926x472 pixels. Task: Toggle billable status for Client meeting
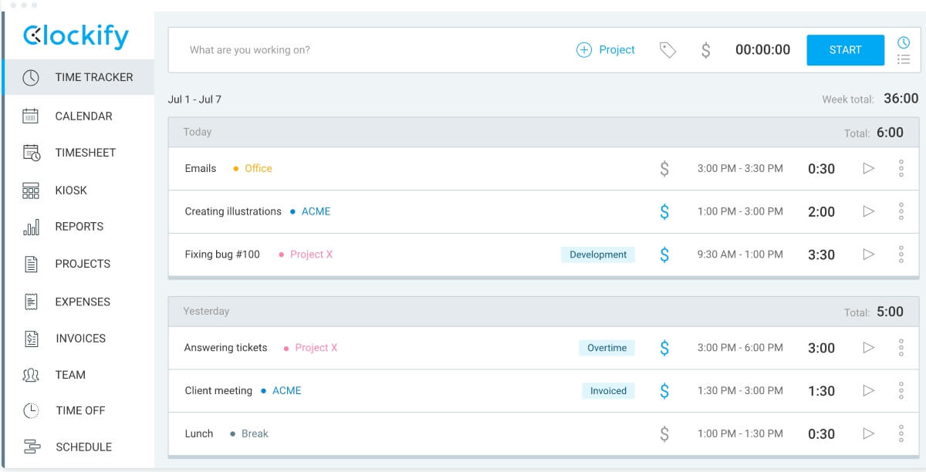point(664,391)
